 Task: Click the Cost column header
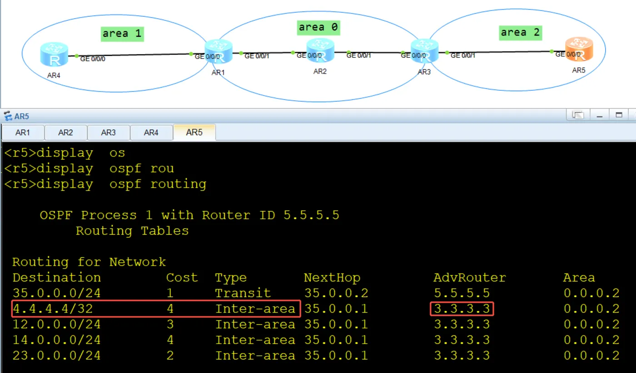pyautogui.click(x=182, y=277)
